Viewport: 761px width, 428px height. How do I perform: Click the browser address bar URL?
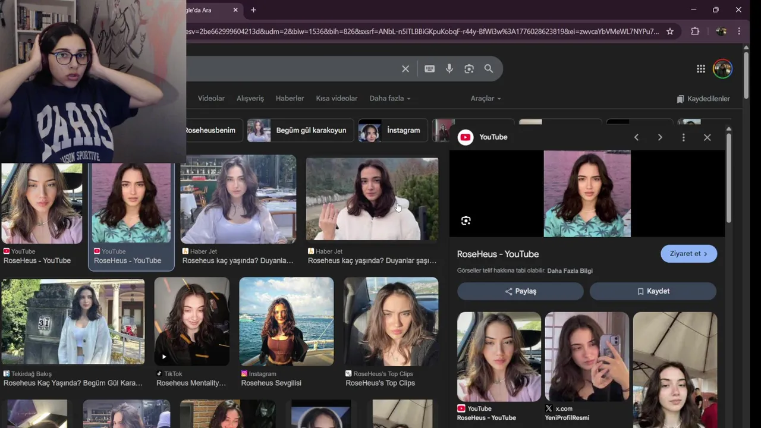click(422, 32)
